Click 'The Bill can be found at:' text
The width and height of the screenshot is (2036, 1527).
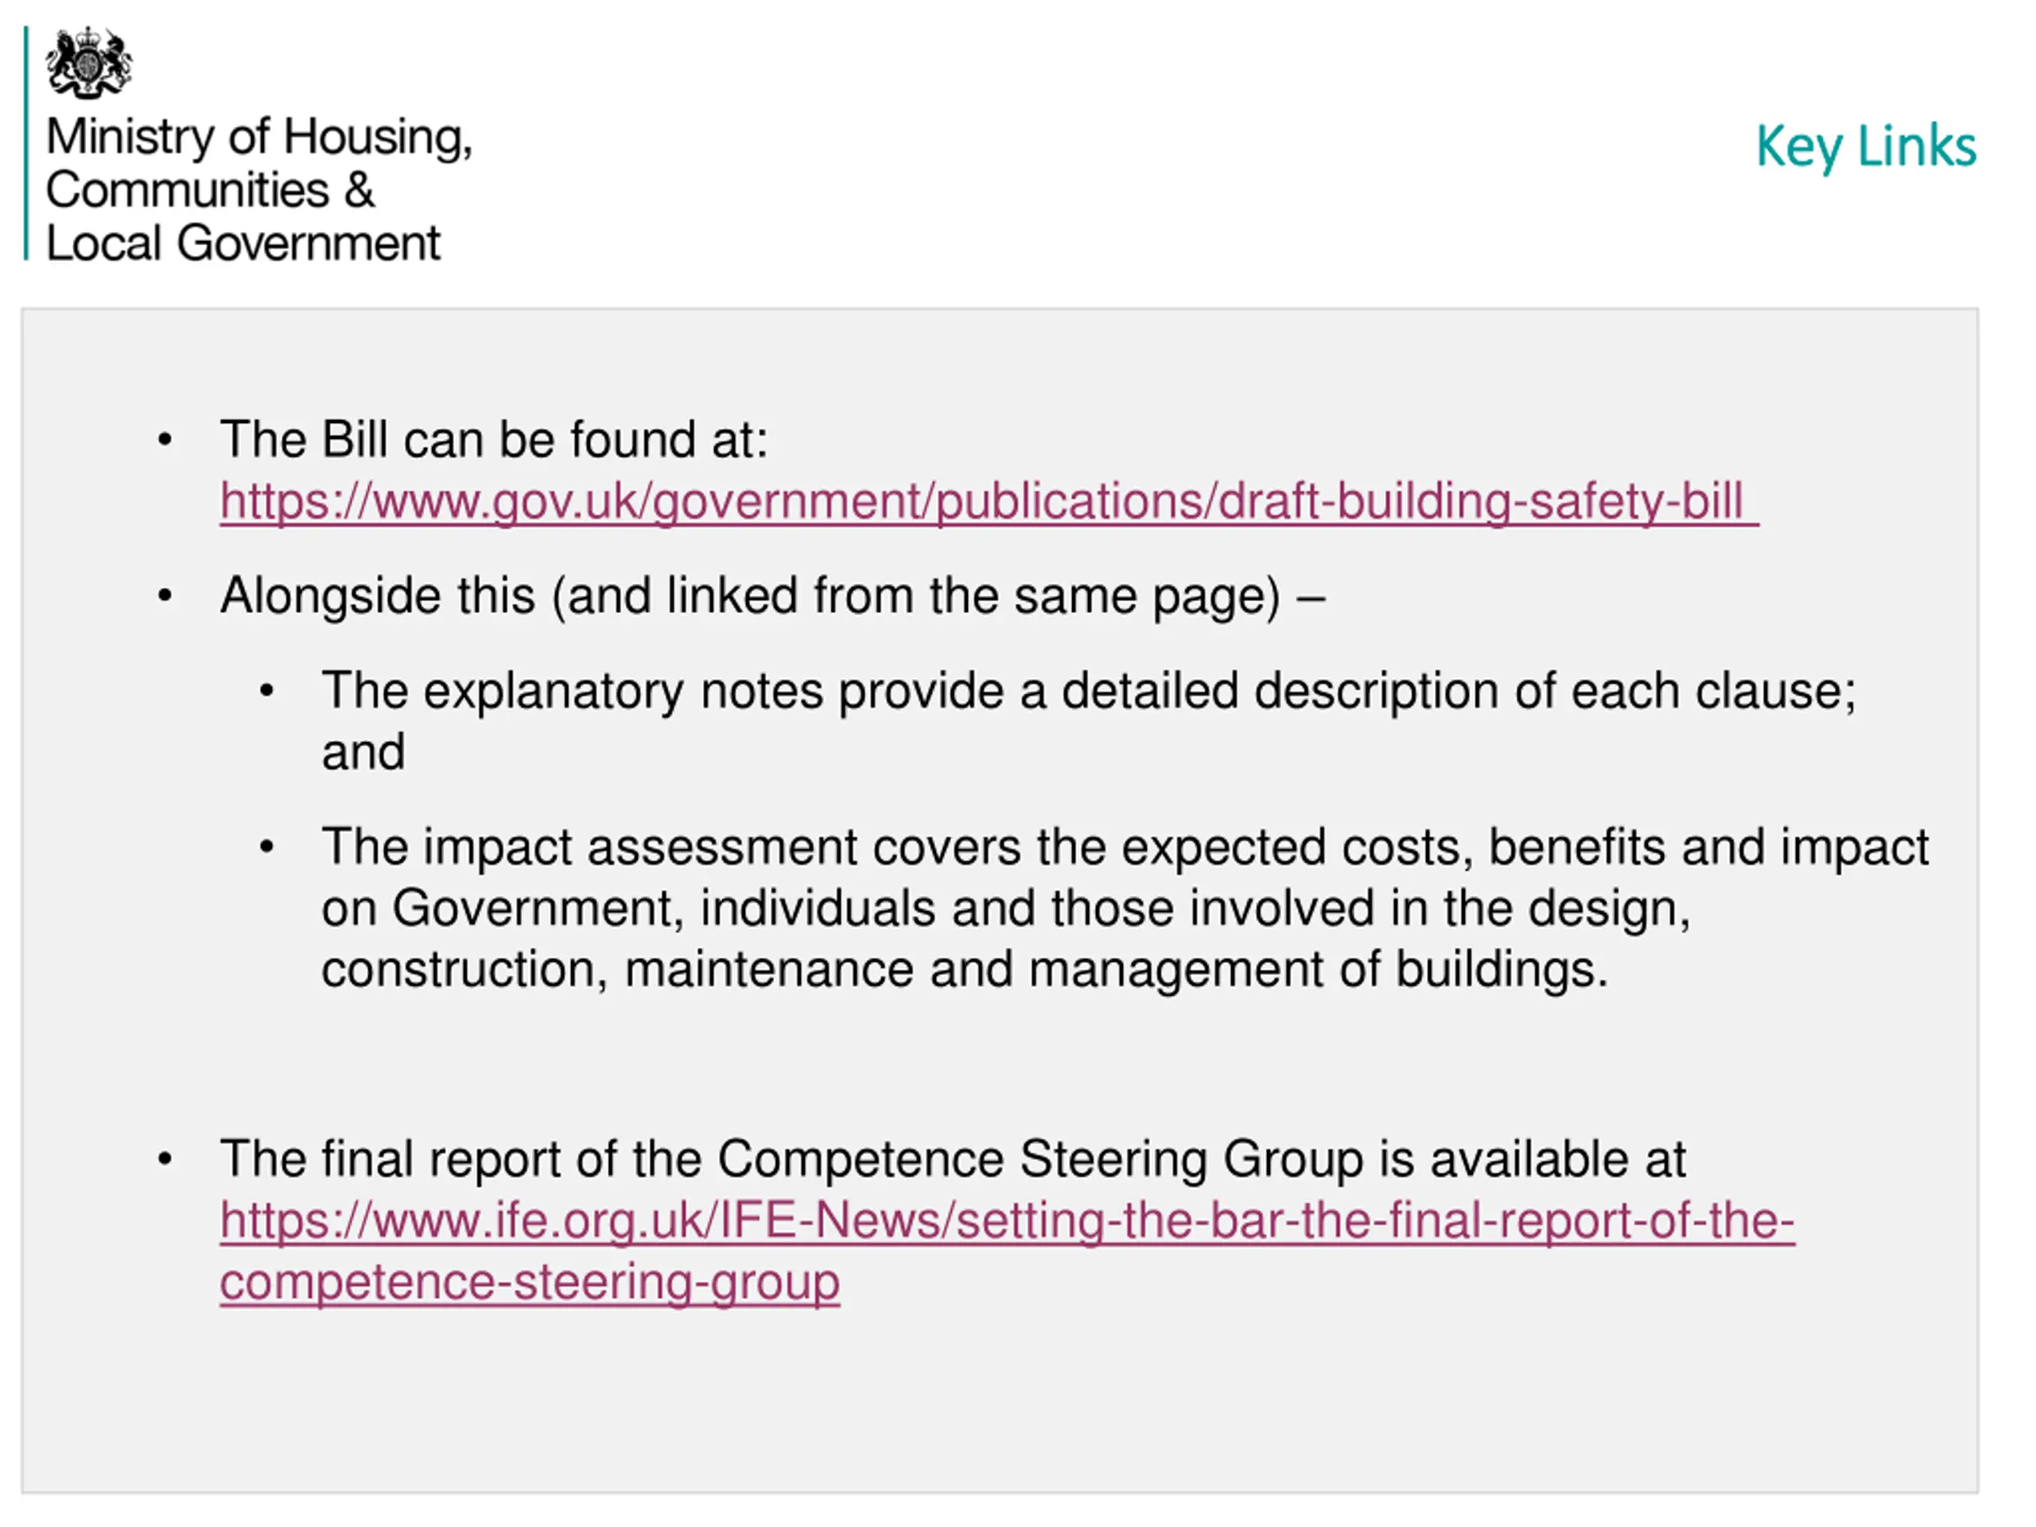pyautogui.click(x=493, y=439)
